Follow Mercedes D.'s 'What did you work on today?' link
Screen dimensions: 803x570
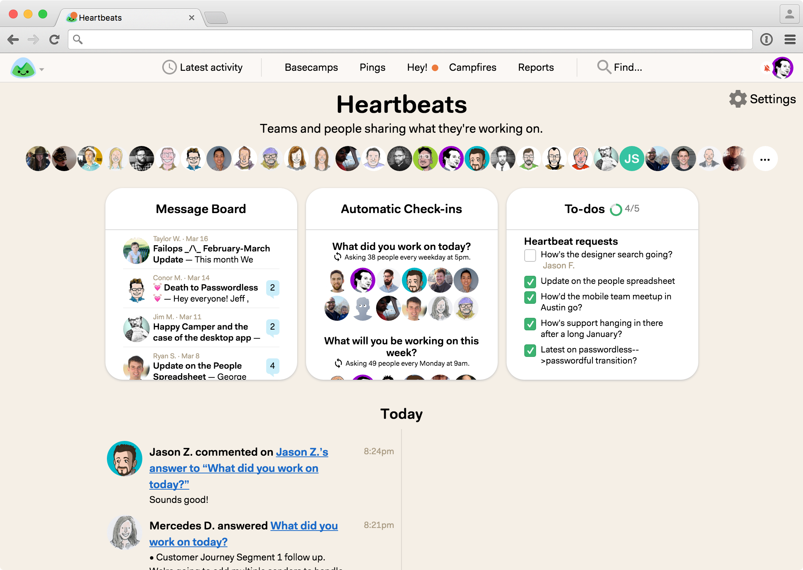coord(244,533)
